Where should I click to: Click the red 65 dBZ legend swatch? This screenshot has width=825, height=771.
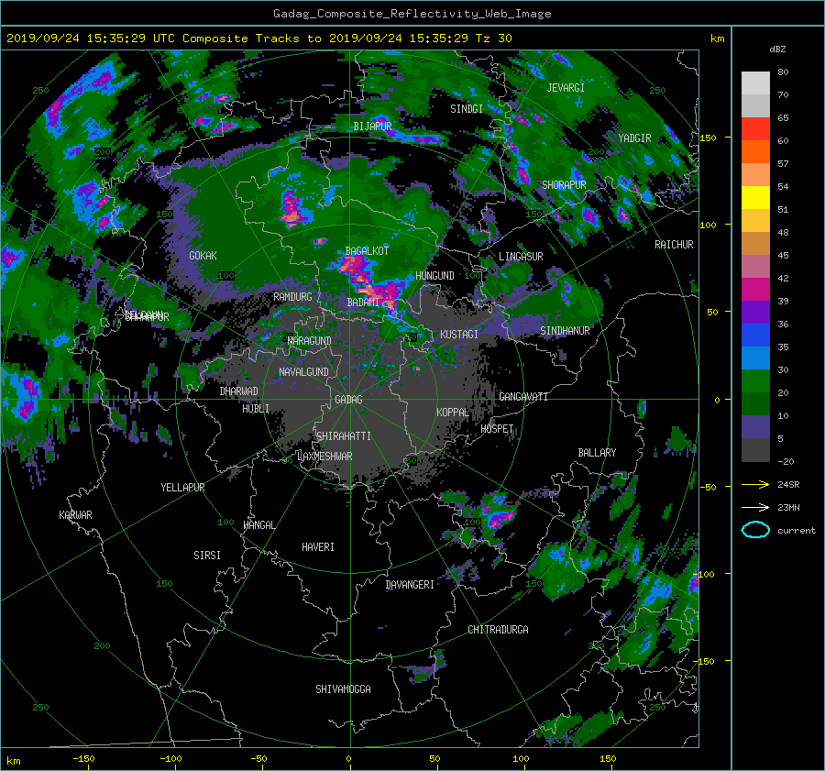755,128
